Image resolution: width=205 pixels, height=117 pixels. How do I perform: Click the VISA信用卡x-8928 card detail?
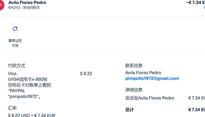click(28, 79)
